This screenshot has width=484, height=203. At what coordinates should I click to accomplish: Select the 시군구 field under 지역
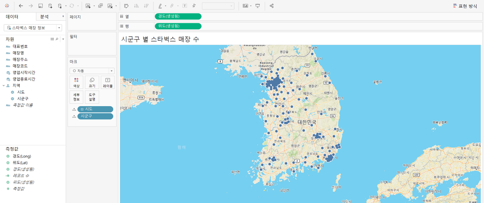[x=23, y=99]
